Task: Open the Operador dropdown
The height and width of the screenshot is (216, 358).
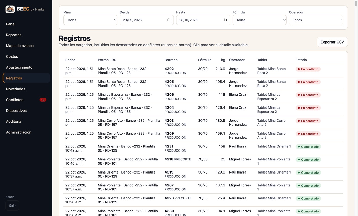Action: tap(316, 20)
